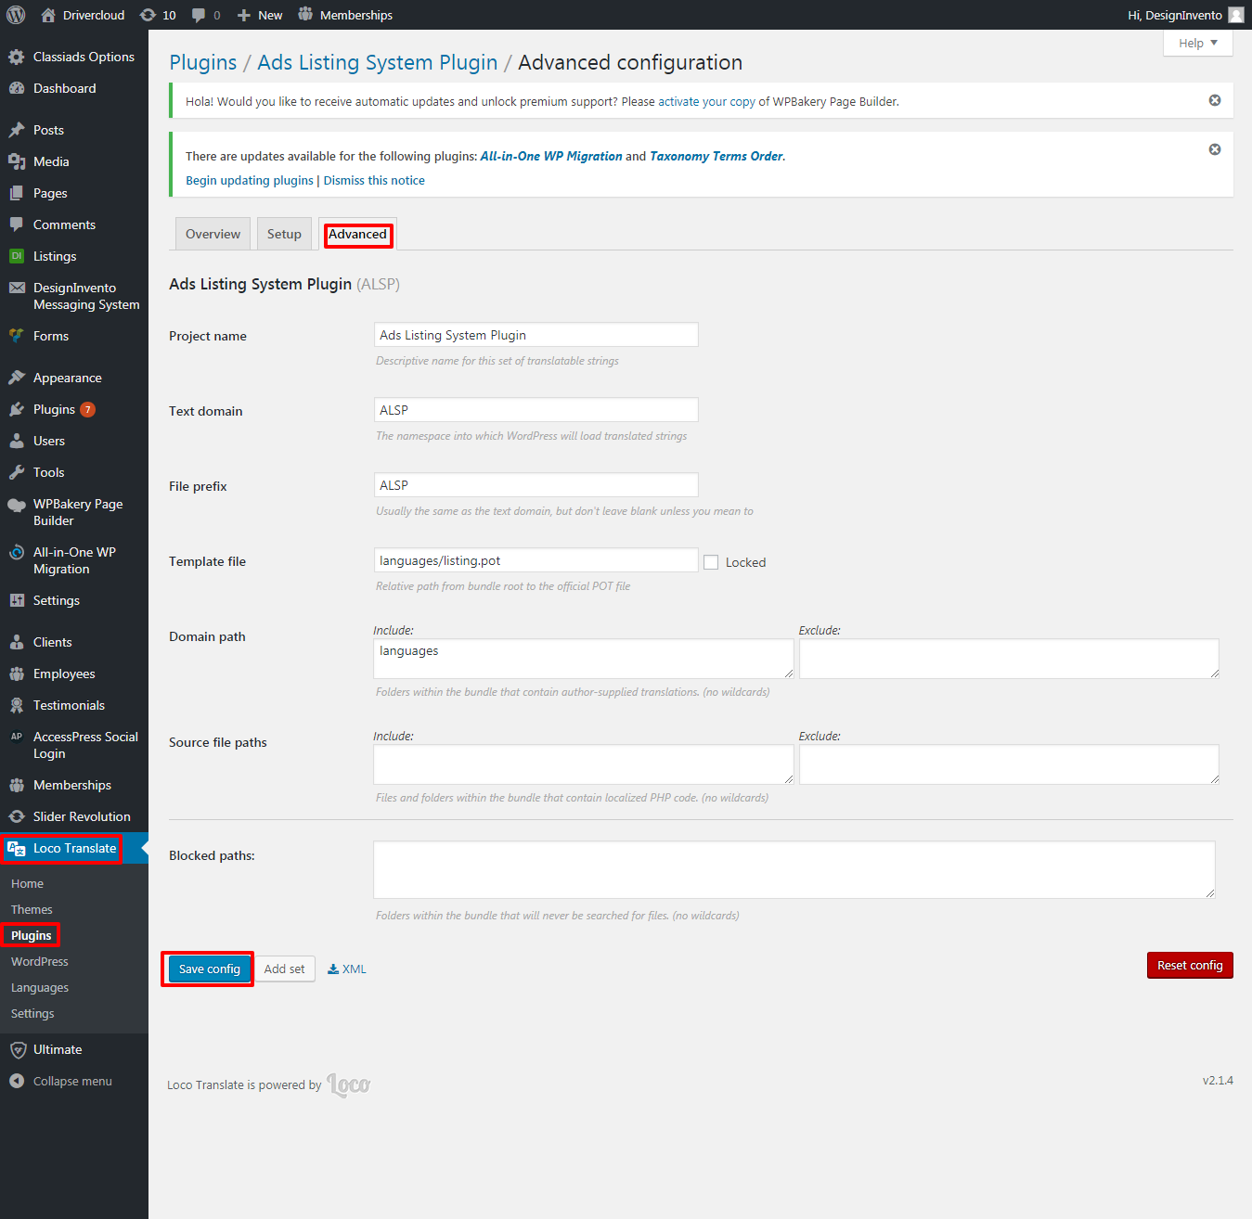The width and height of the screenshot is (1252, 1219).
Task: Focus the Text domain input field
Action: tap(536, 410)
